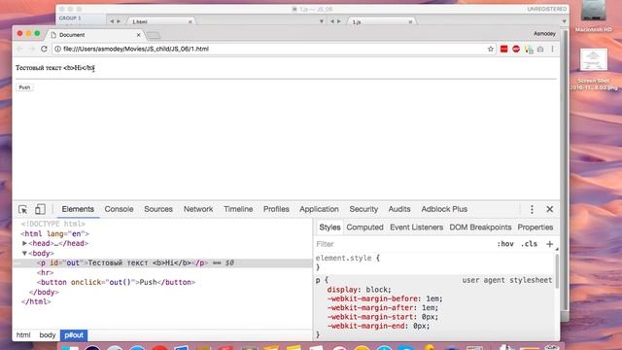622x350 pixels.
Task: Open the Adblock Plus stop-sign extension icon
Action: [516, 49]
